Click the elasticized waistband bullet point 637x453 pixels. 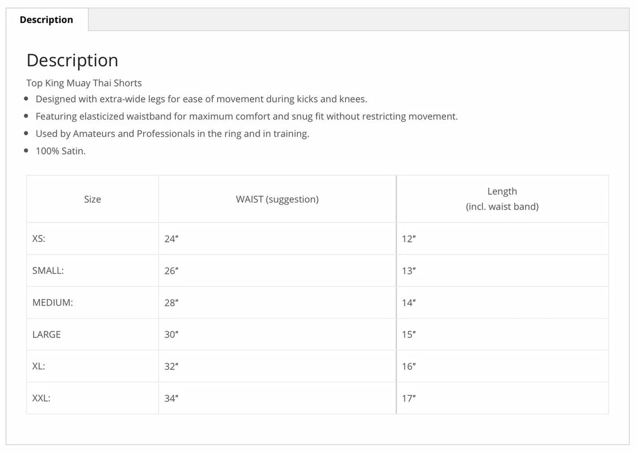(247, 116)
